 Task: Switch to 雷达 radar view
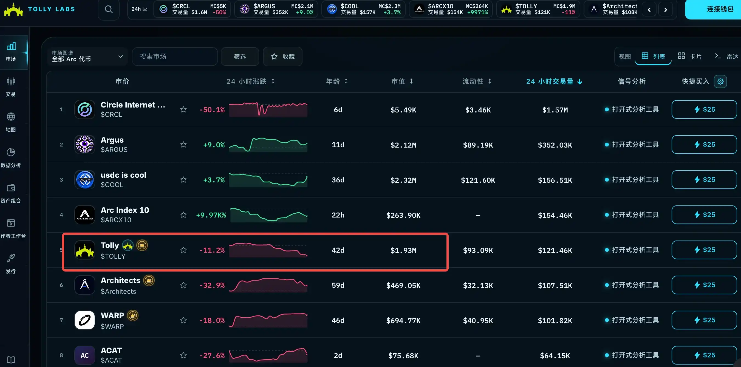click(726, 56)
